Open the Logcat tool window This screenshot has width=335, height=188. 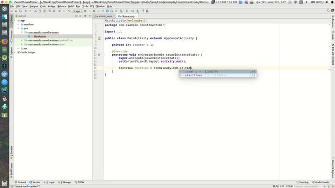point(49,182)
